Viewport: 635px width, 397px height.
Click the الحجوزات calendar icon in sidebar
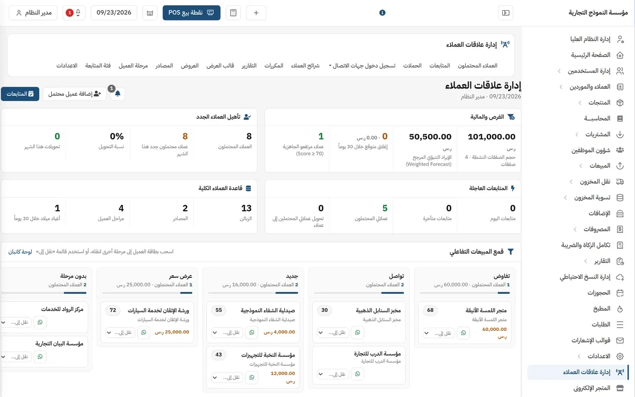pos(620,293)
